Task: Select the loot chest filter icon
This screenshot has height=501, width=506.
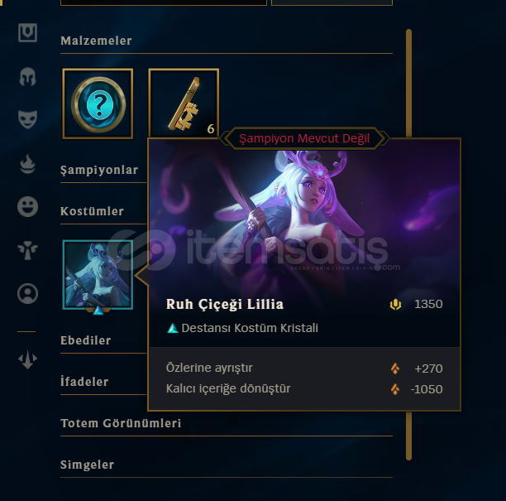Action: click(28, 32)
